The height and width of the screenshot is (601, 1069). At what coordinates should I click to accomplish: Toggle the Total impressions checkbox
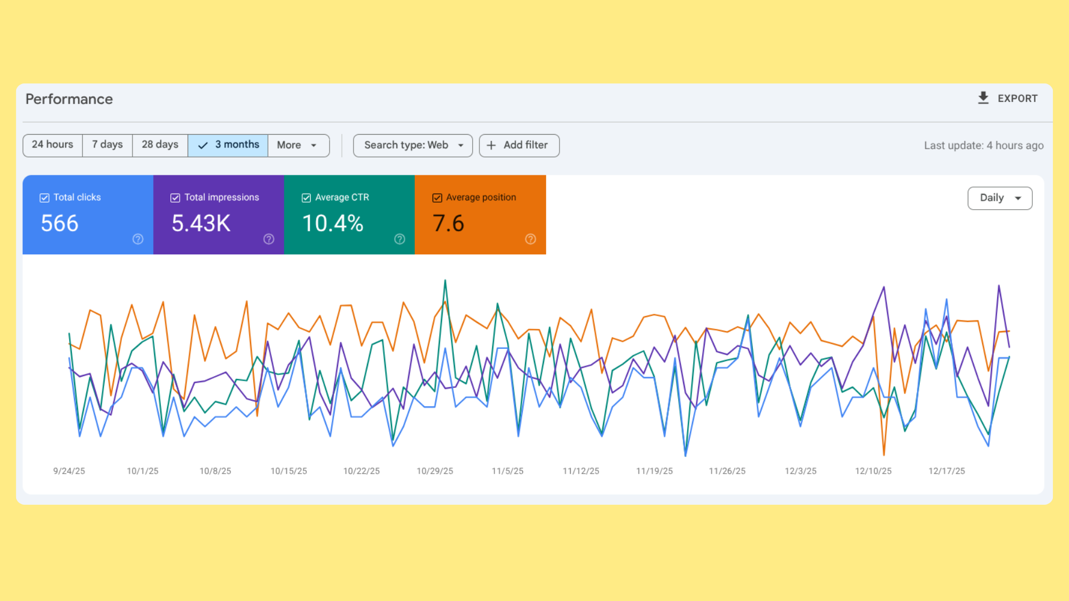[175, 198]
